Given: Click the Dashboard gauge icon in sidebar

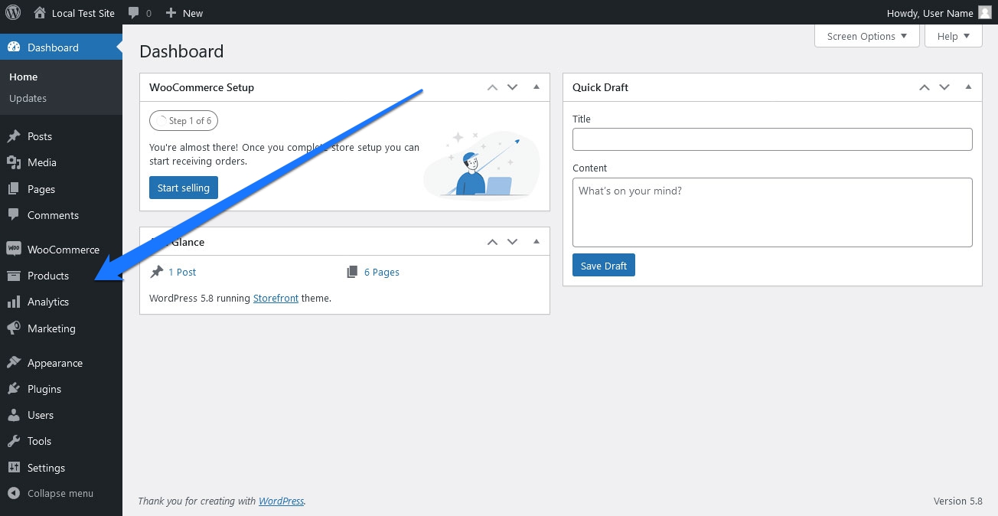Looking at the screenshot, I should point(14,47).
